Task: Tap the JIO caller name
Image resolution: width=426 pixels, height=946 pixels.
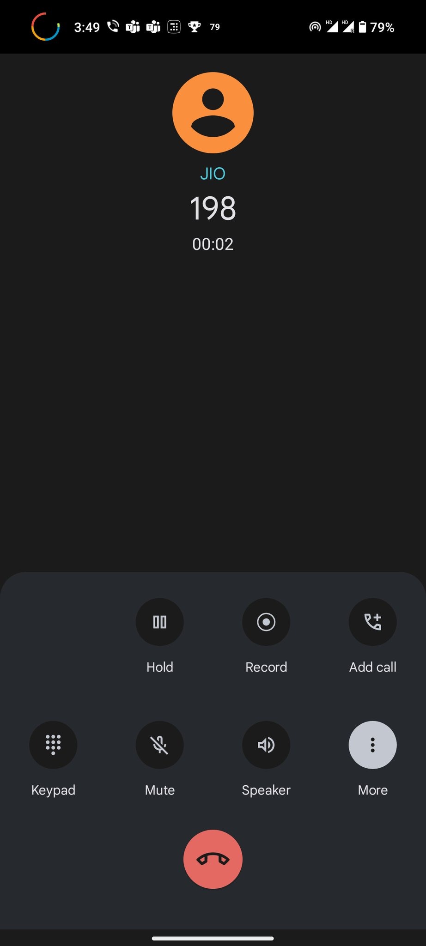Action: 213,174
